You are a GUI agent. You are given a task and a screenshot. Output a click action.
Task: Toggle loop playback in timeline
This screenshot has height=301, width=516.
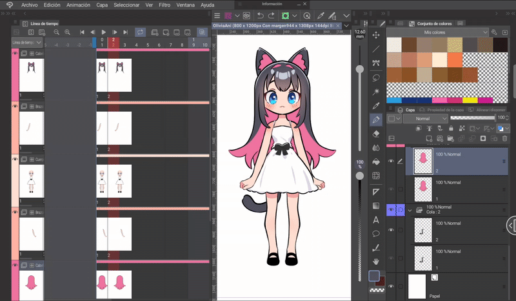[x=140, y=32]
